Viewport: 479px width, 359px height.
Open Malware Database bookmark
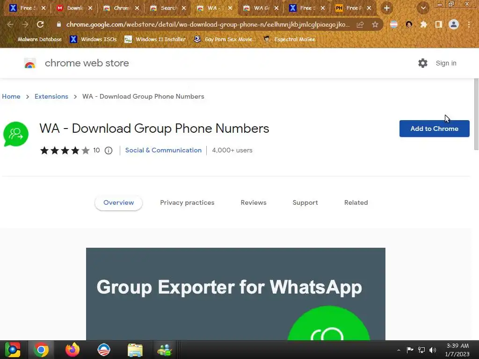coord(40,39)
